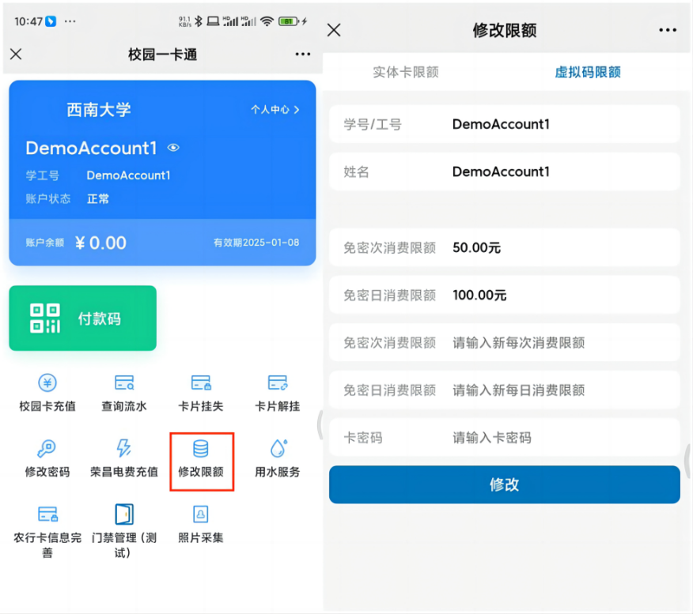Open 农行卡信息完善 card icon
693x614 pixels.
pos(47,514)
